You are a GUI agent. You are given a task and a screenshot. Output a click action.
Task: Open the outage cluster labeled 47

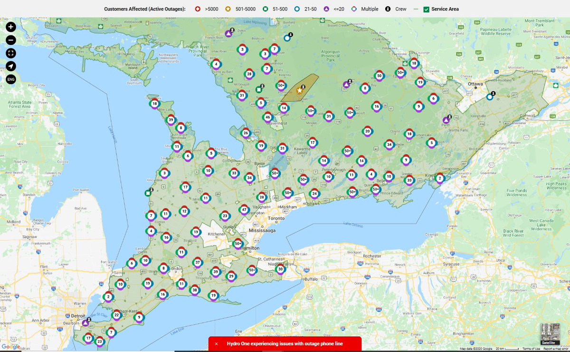pyautogui.click(x=244, y=209)
